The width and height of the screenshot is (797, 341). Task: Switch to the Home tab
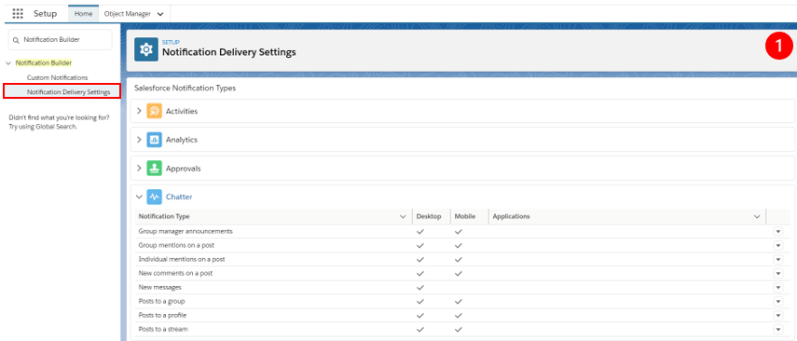tap(83, 14)
